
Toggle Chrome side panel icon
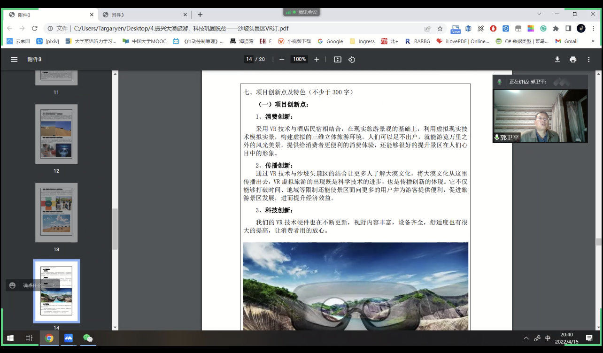point(568,28)
